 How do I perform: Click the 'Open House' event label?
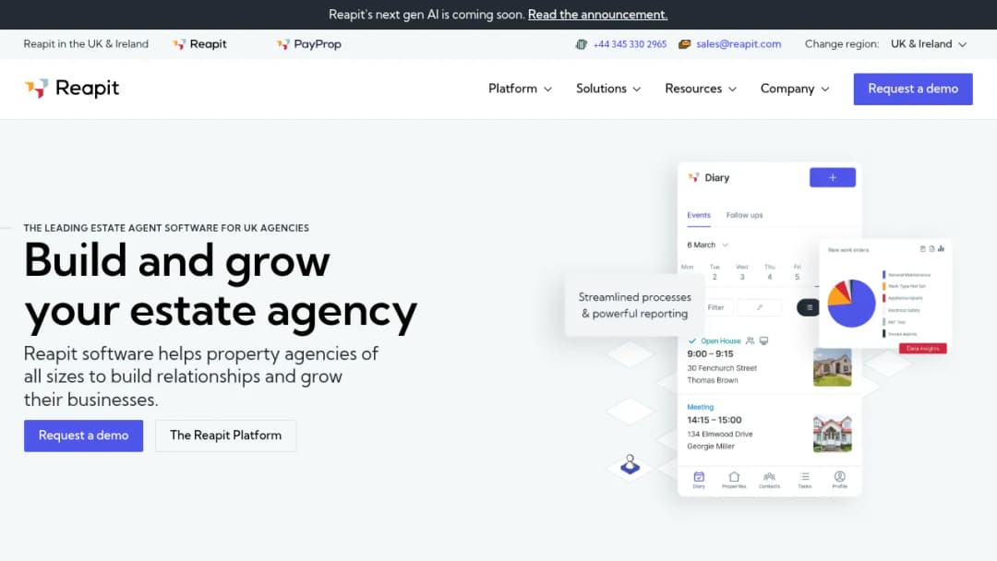(720, 341)
